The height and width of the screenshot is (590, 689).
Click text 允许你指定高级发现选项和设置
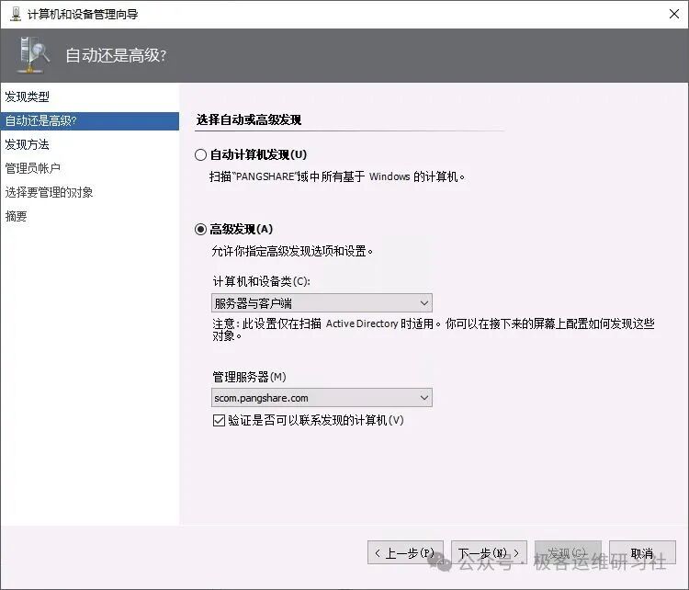tap(292, 252)
